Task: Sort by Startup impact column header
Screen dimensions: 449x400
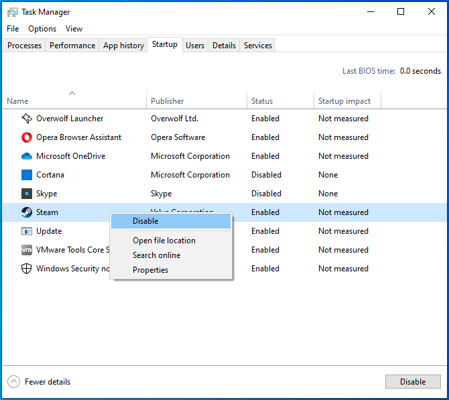Action: point(347,101)
